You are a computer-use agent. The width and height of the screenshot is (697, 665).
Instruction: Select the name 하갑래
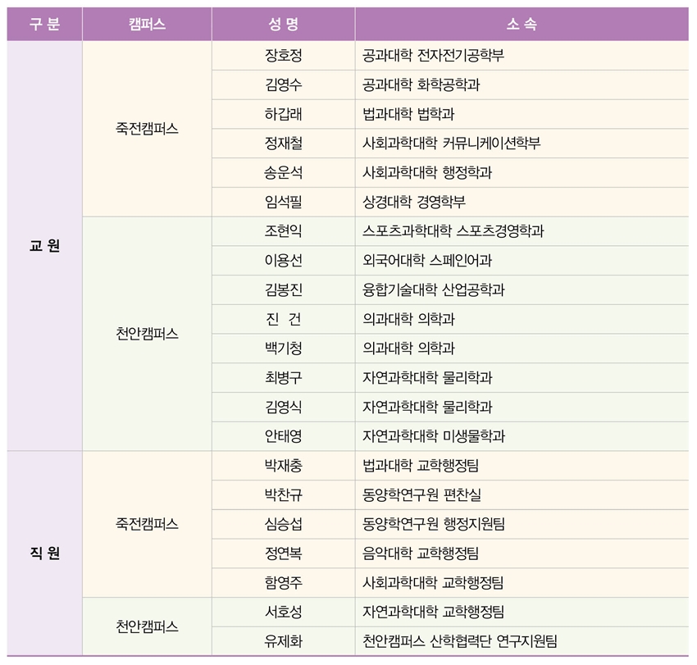point(284,114)
